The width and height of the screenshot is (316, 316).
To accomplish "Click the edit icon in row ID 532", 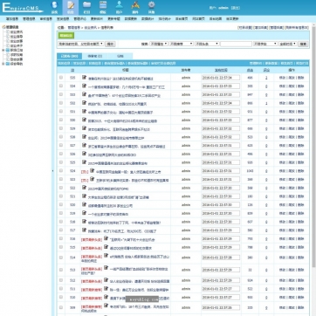I will (x=84, y=103).
